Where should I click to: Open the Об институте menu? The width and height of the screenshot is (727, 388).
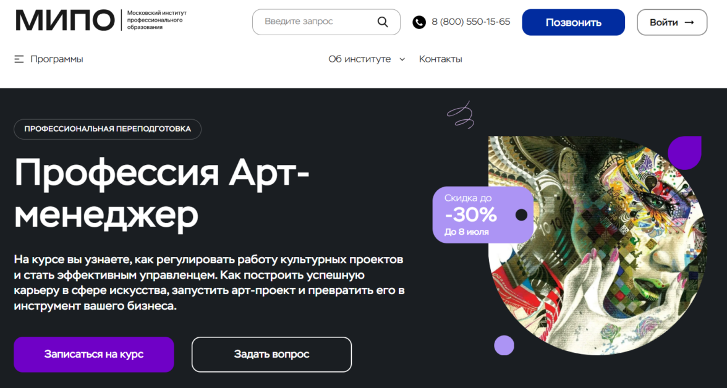point(360,59)
